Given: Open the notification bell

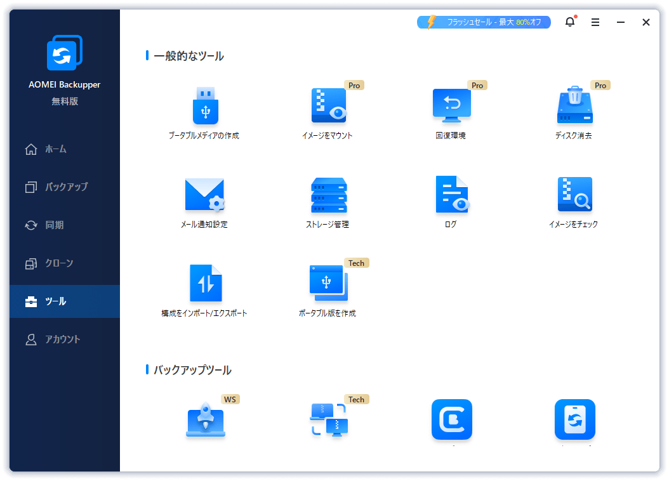Looking at the screenshot, I should pos(570,22).
